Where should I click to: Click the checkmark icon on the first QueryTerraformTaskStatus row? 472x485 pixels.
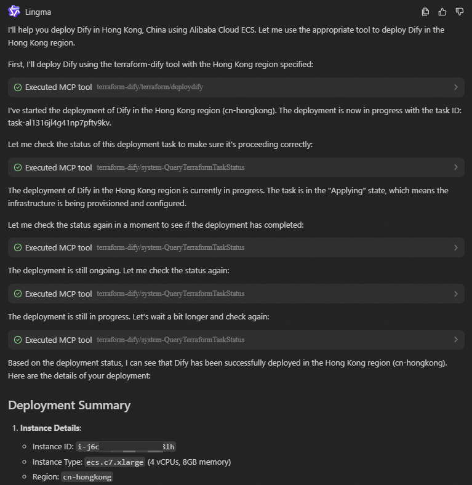click(18, 167)
